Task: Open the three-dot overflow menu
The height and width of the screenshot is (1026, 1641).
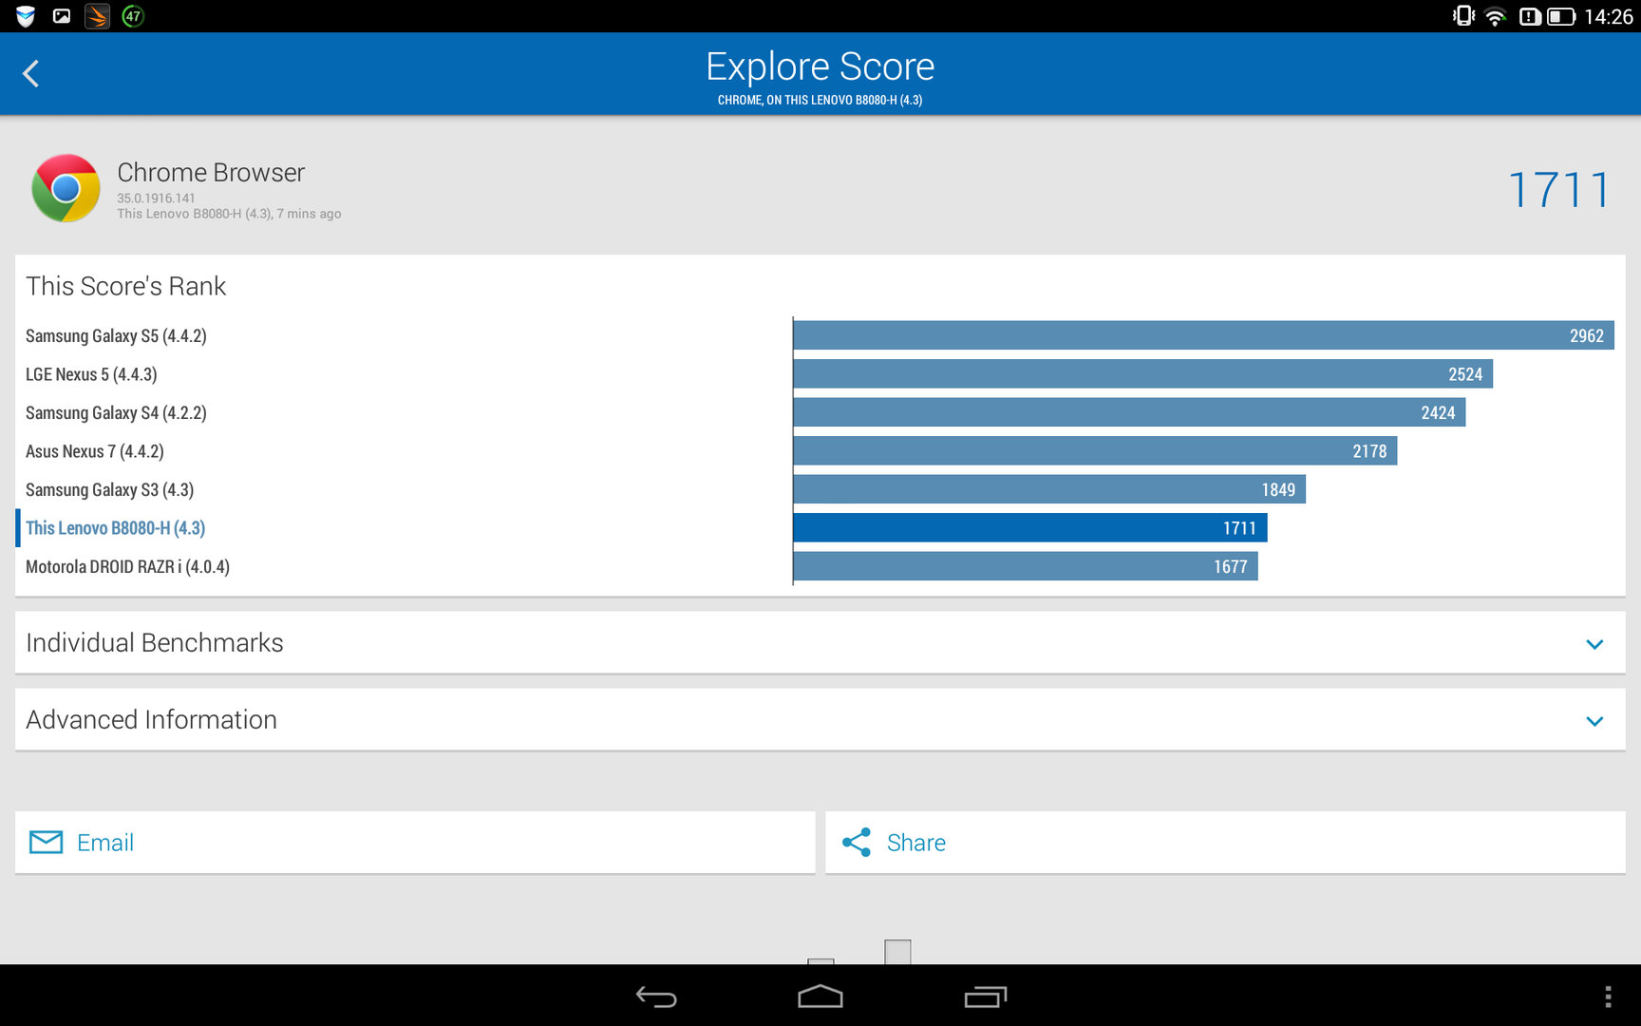Action: pos(1607,997)
